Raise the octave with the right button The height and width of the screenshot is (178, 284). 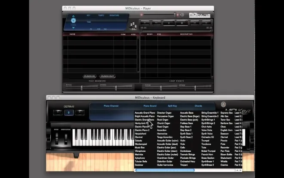pos(80,112)
